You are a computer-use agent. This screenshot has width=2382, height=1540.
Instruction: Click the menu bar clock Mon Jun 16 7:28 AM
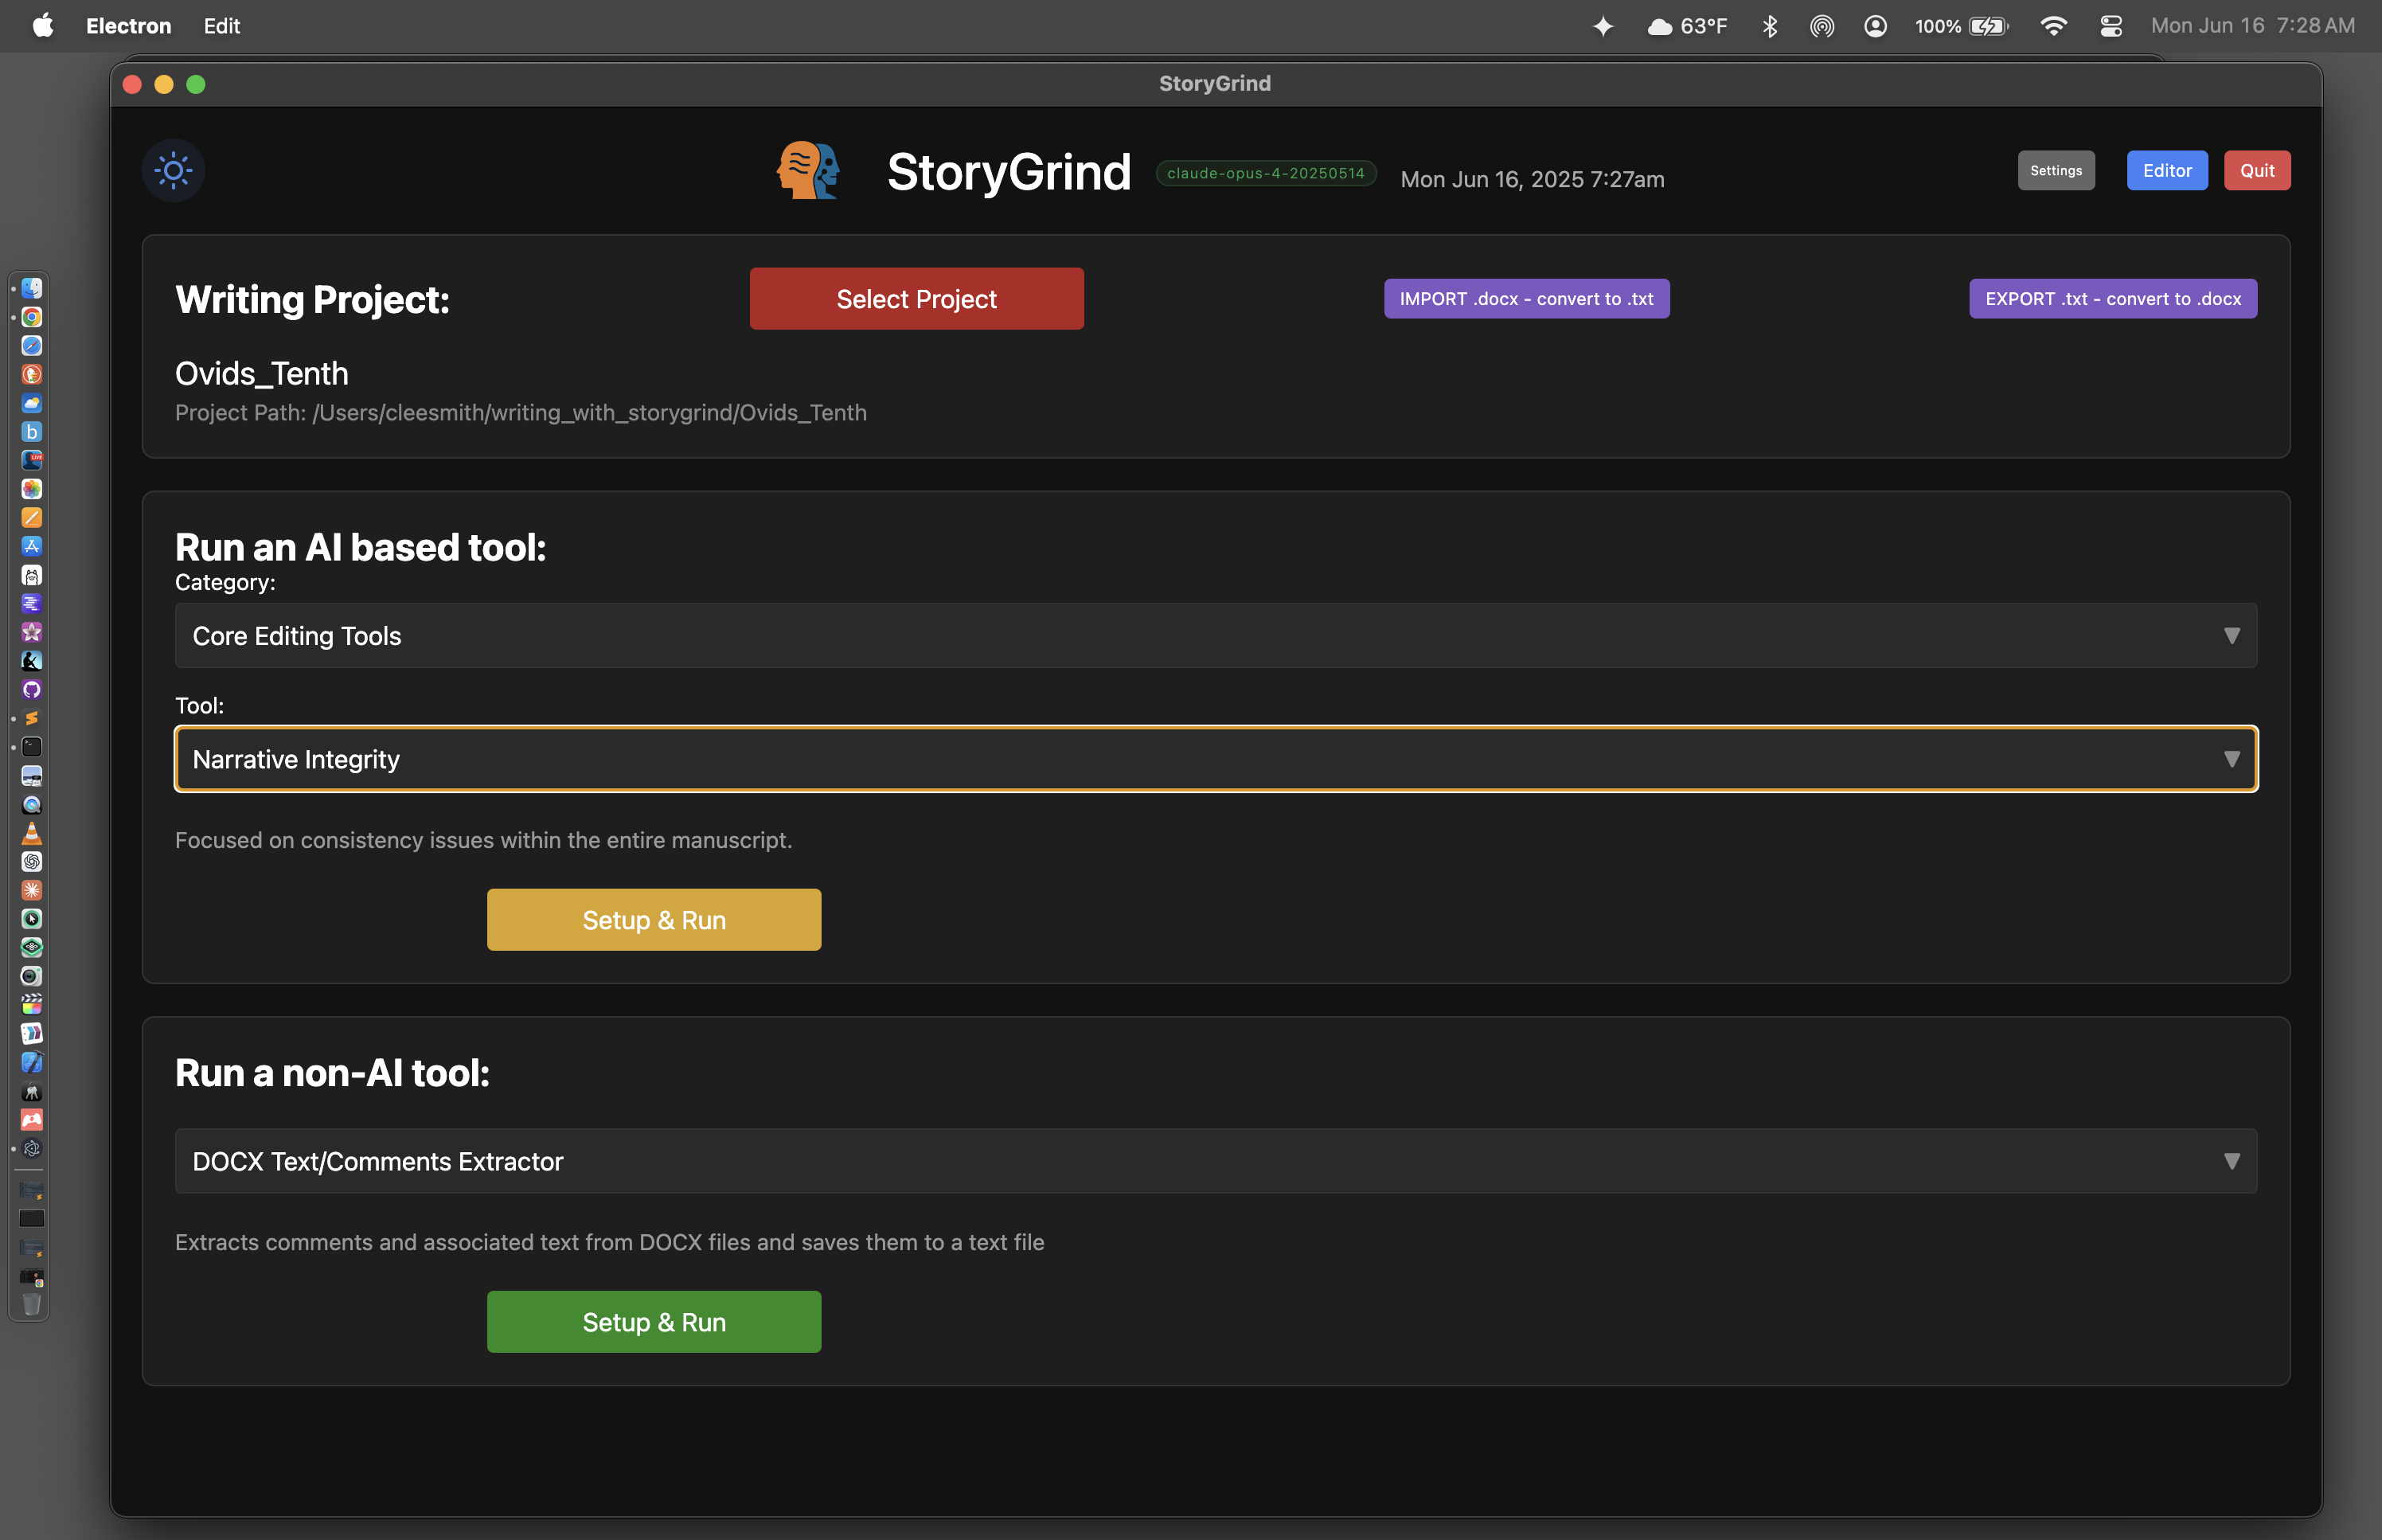(x=2253, y=26)
